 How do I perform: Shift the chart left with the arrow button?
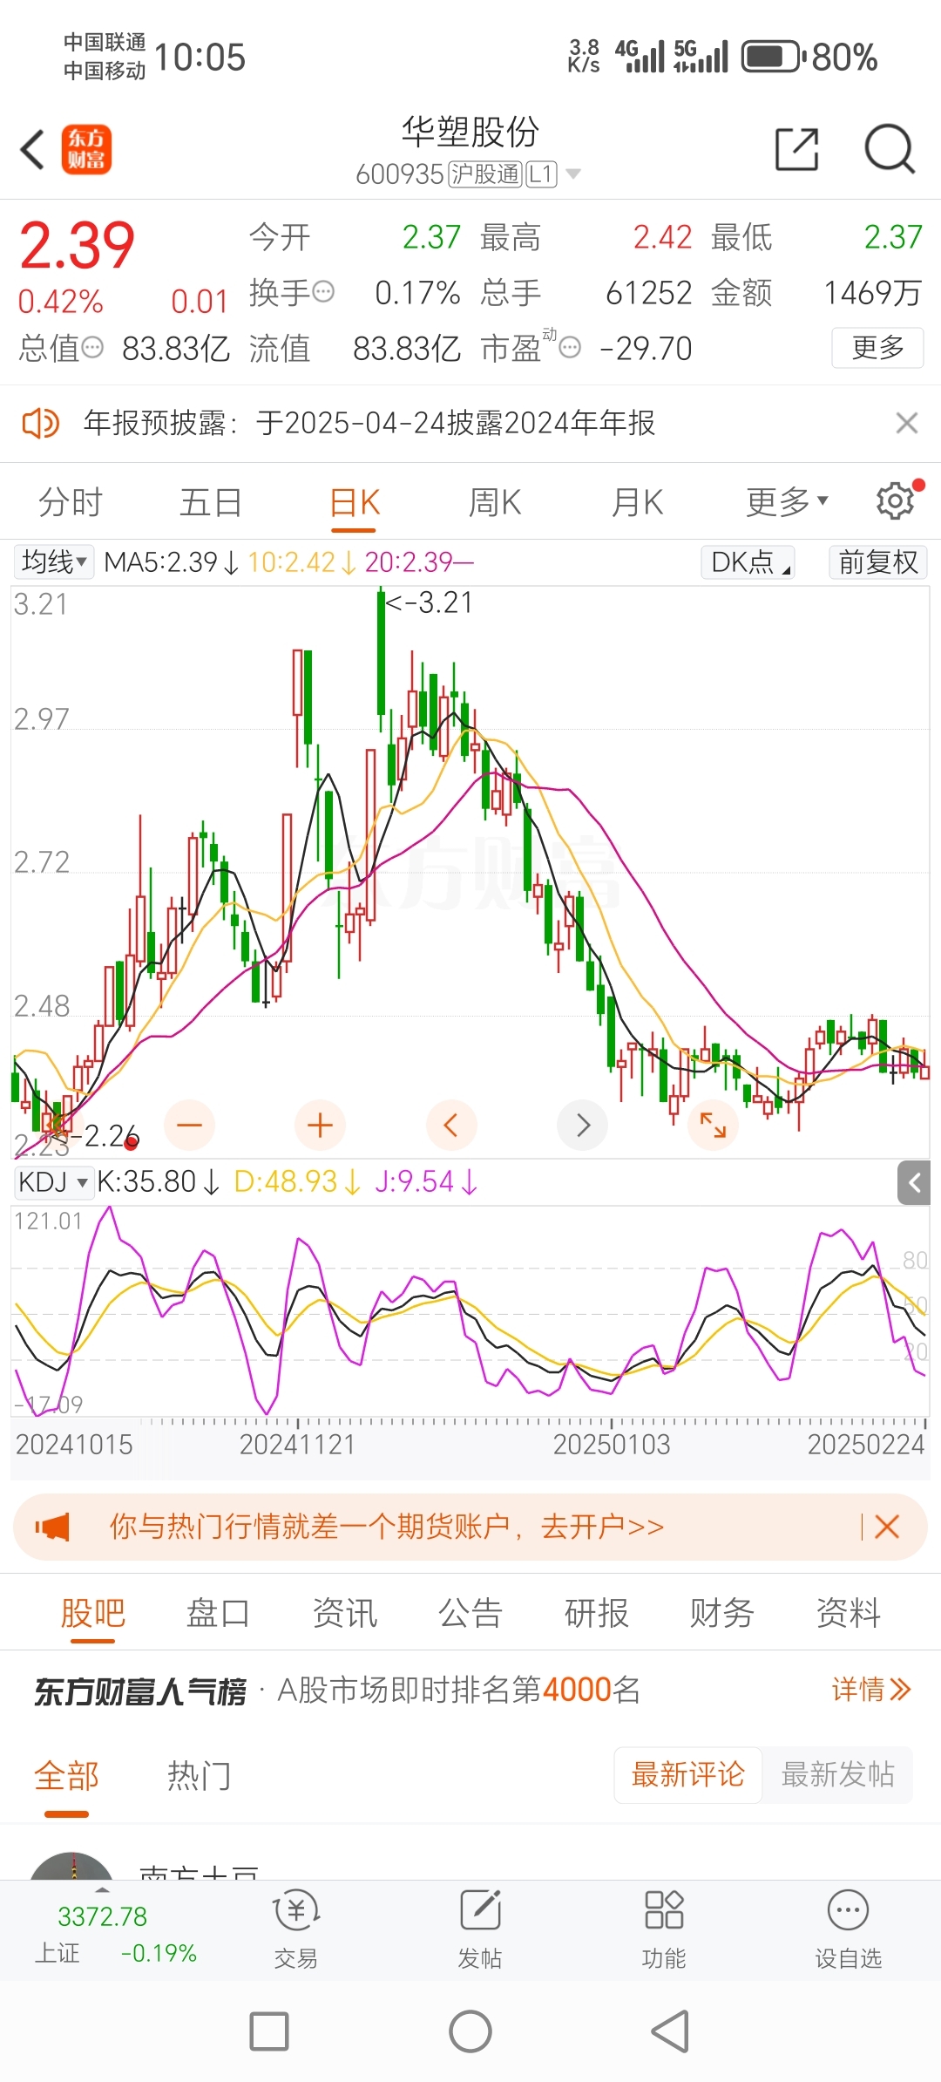click(450, 1125)
